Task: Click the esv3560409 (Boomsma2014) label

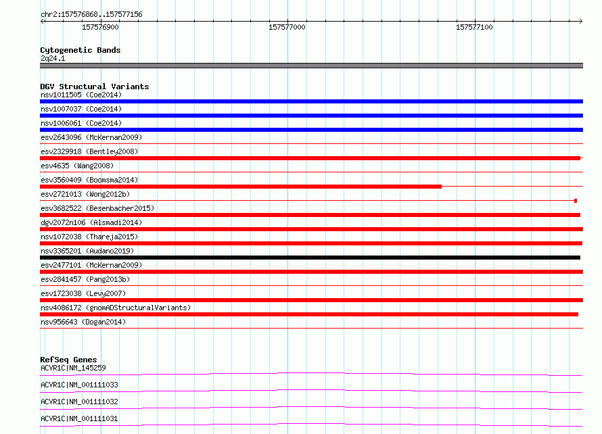Action: pyautogui.click(x=89, y=180)
